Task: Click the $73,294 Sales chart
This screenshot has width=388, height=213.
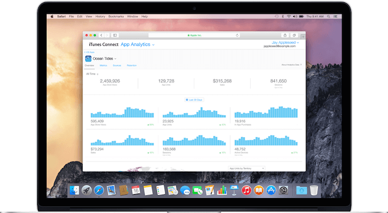Action: pyautogui.click(x=122, y=141)
